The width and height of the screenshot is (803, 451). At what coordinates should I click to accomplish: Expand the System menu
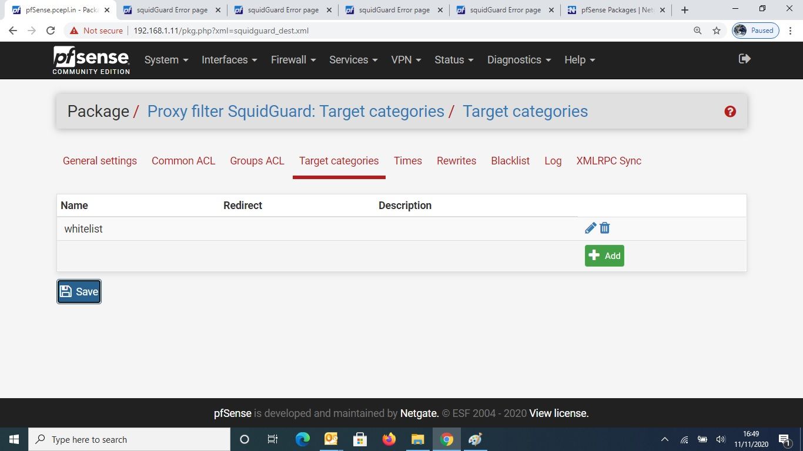[166, 60]
